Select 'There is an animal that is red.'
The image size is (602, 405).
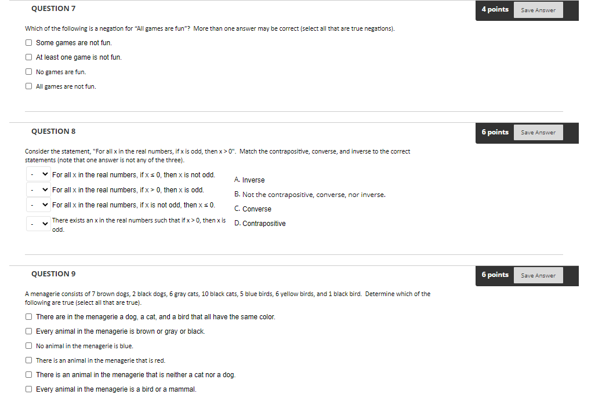29,360
